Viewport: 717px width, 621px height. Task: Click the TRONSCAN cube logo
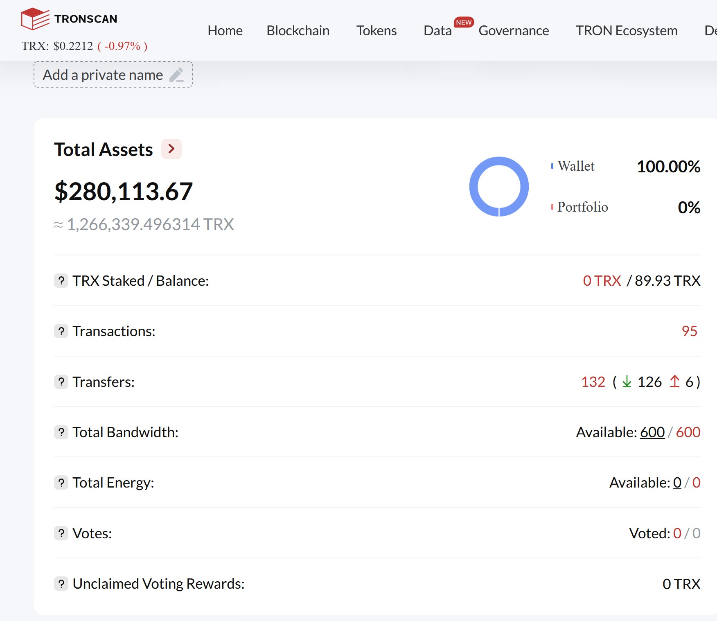pos(35,19)
